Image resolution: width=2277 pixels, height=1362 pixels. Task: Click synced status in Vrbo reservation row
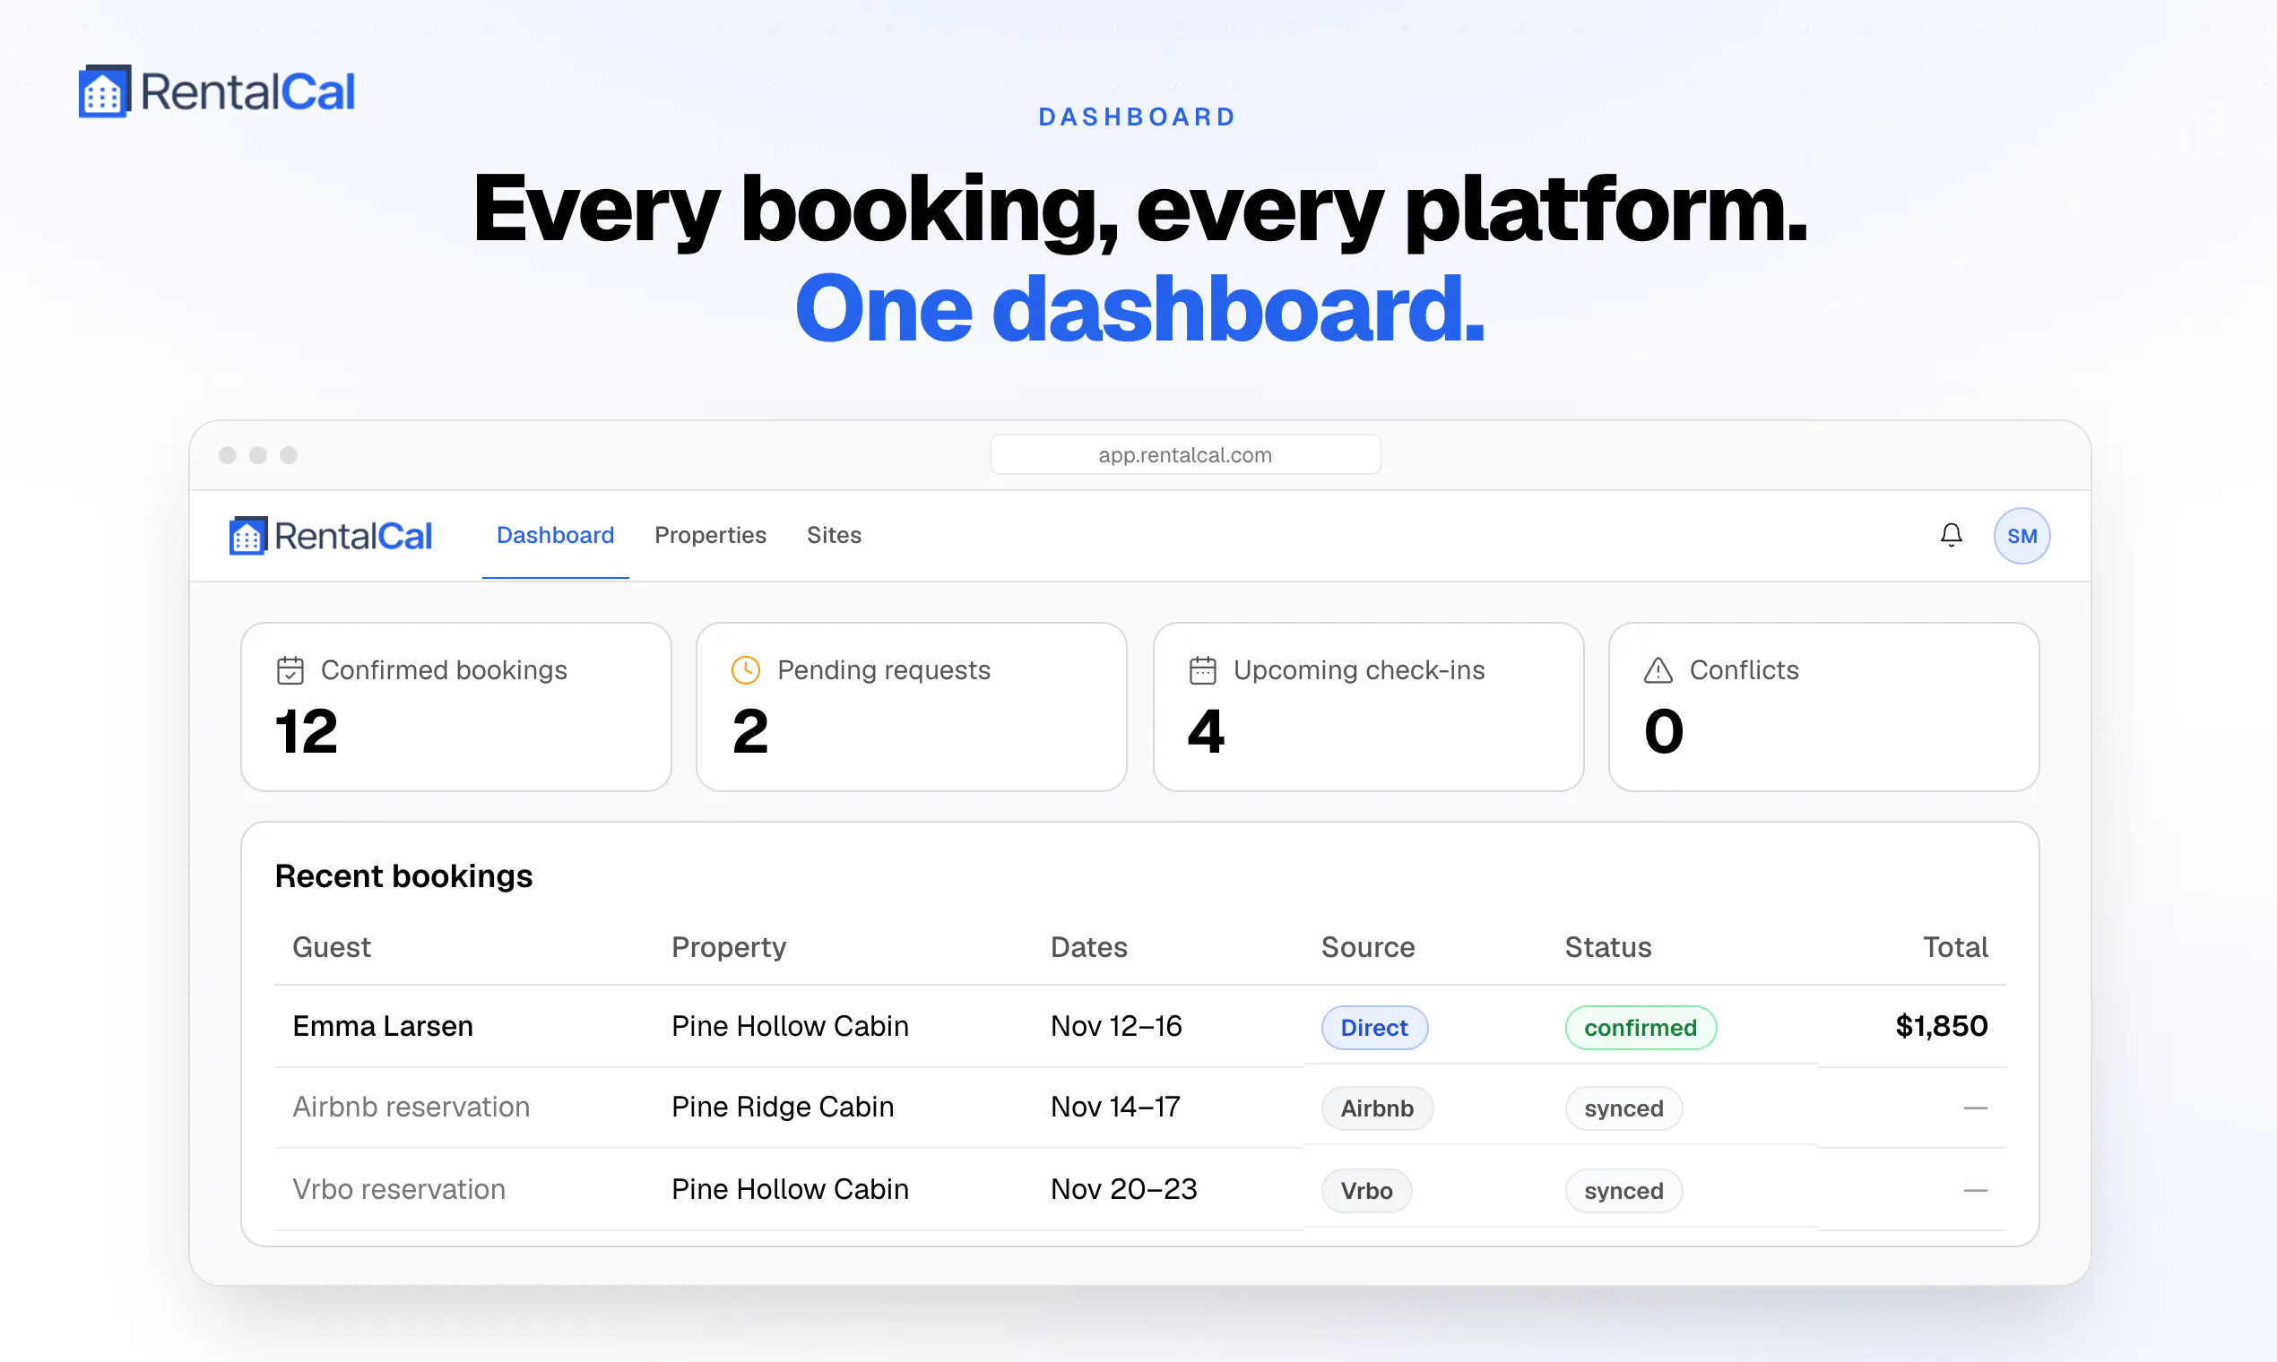[1623, 1191]
